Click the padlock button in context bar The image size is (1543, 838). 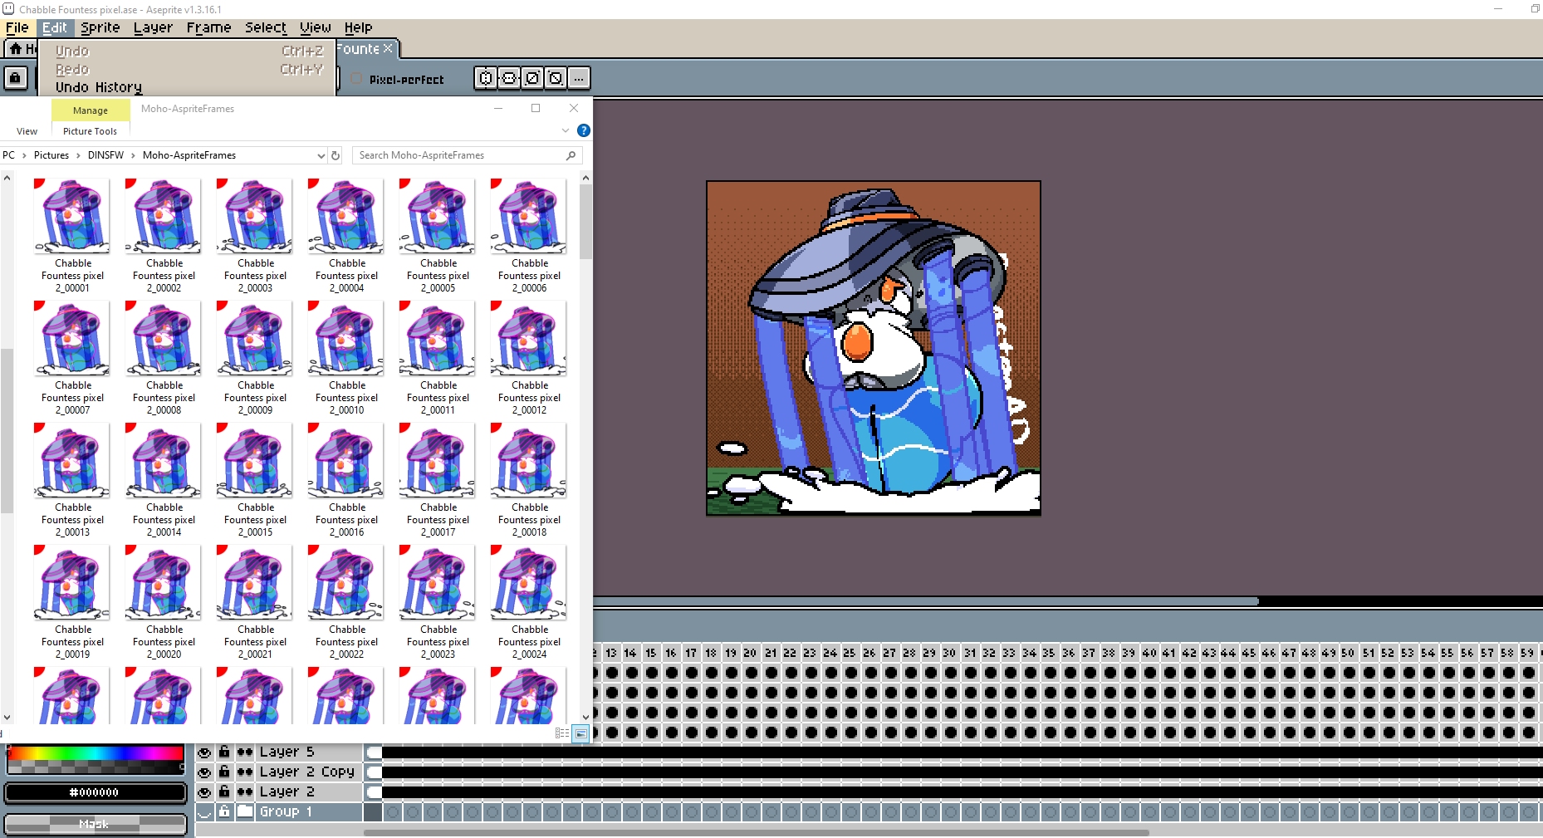pyautogui.click(x=16, y=79)
